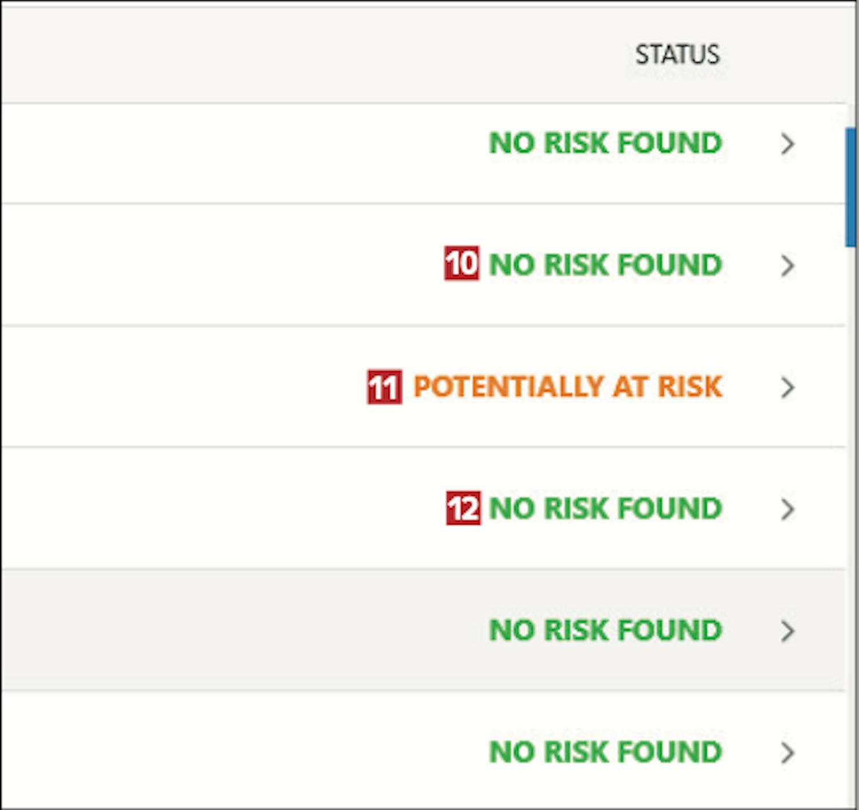Open chevron beside badge 10 row
Image resolution: width=859 pixels, height=810 pixels.
(788, 265)
